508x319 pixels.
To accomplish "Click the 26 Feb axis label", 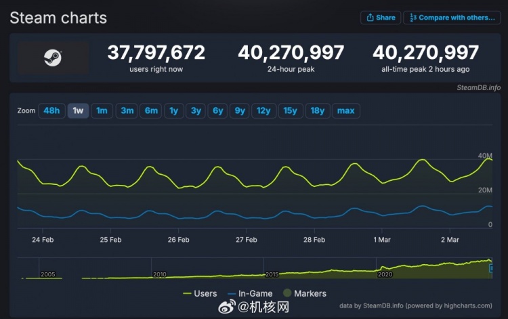I will pyautogui.click(x=179, y=240).
